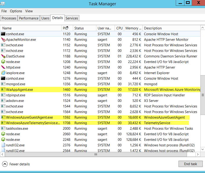This screenshot has width=205, height=173.
Task: Sort by the Status column header
Action: (84, 28)
